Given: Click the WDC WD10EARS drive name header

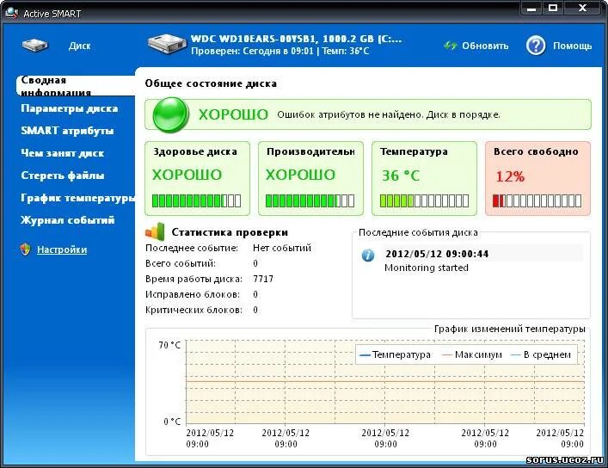Looking at the screenshot, I should pos(296,39).
